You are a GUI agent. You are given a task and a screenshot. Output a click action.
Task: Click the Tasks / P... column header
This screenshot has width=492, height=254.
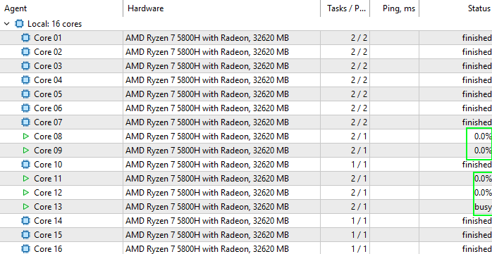click(x=345, y=8)
